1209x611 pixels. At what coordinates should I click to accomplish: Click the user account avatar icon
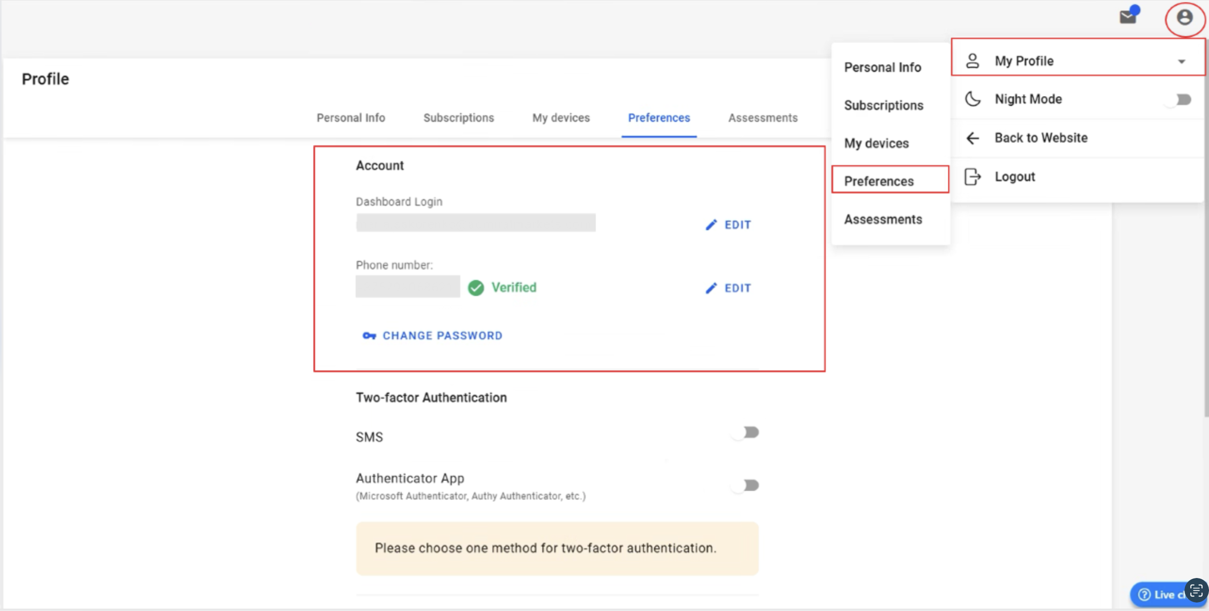pyautogui.click(x=1184, y=18)
